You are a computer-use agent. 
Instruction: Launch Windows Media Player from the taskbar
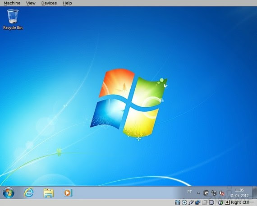click(68, 193)
